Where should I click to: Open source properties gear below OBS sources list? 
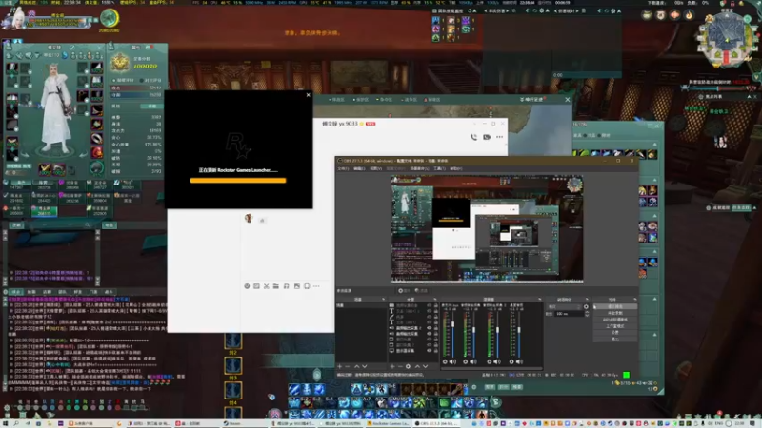click(x=408, y=366)
